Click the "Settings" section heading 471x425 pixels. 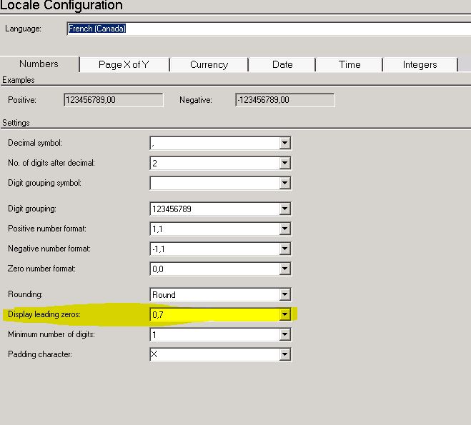pos(16,123)
